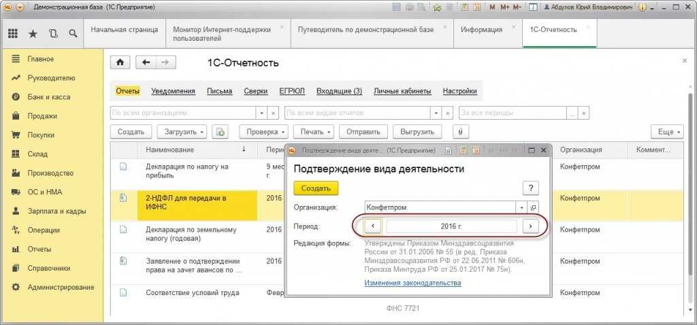Open the Входящие (3) section
Image resolution: width=697 pixels, height=325 pixels.
339,91
